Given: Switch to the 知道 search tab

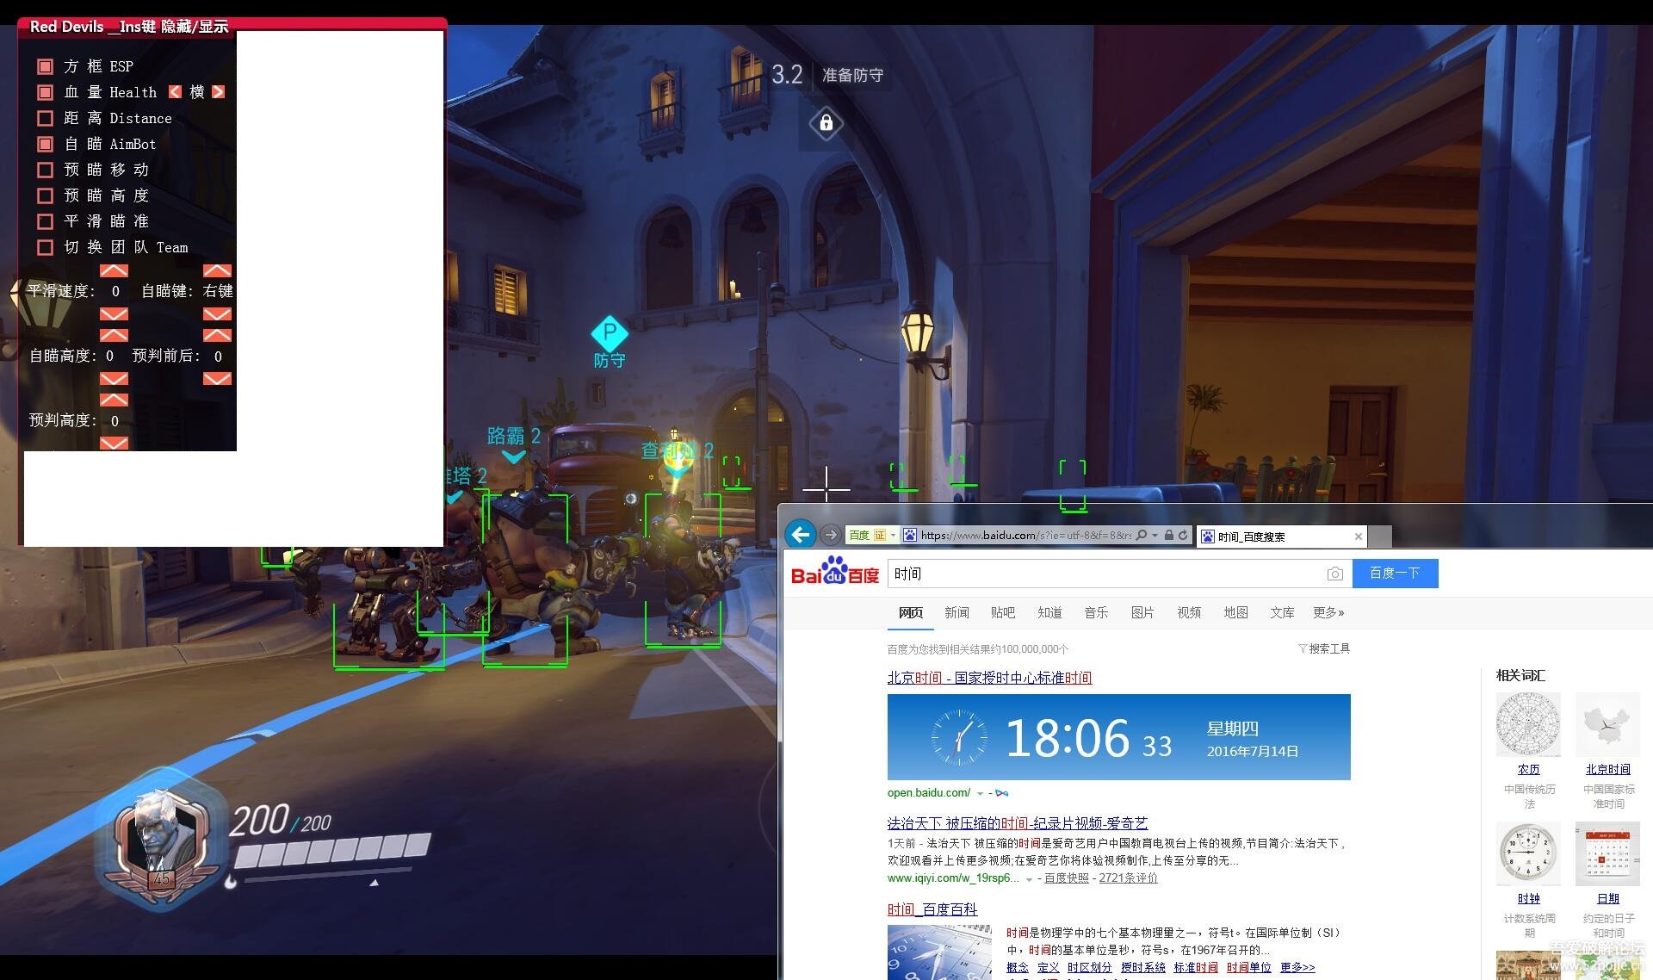Looking at the screenshot, I should (x=1049, y=612).
